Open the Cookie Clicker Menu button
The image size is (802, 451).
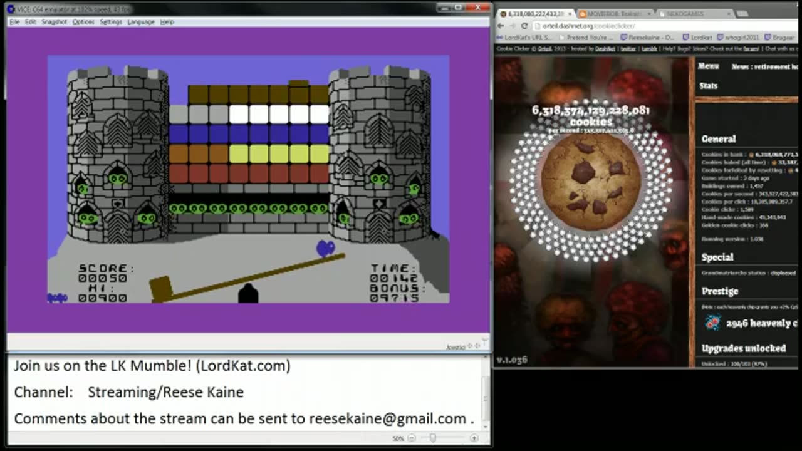[709, 66]
